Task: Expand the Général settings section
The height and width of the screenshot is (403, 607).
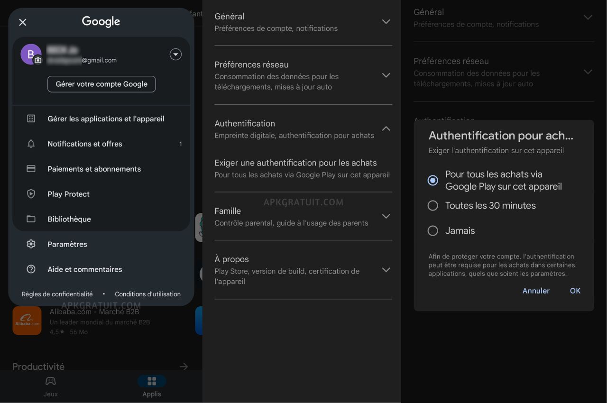Action: 303,22
